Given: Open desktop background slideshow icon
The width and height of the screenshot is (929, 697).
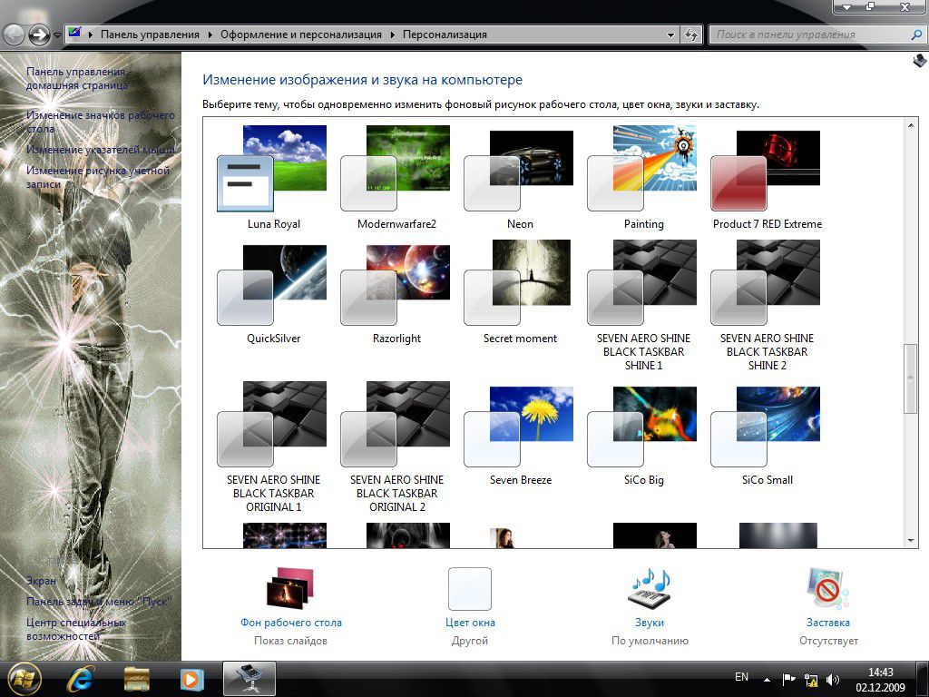Looking at the screenshot, I should point(289,588).
